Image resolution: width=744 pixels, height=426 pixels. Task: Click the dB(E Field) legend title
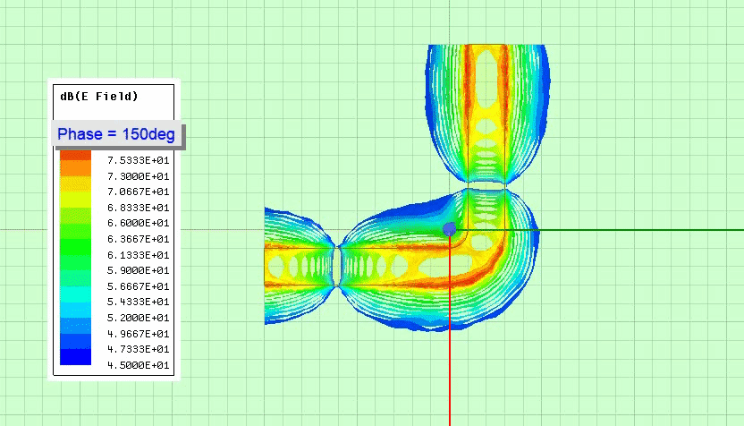[98, 96]
